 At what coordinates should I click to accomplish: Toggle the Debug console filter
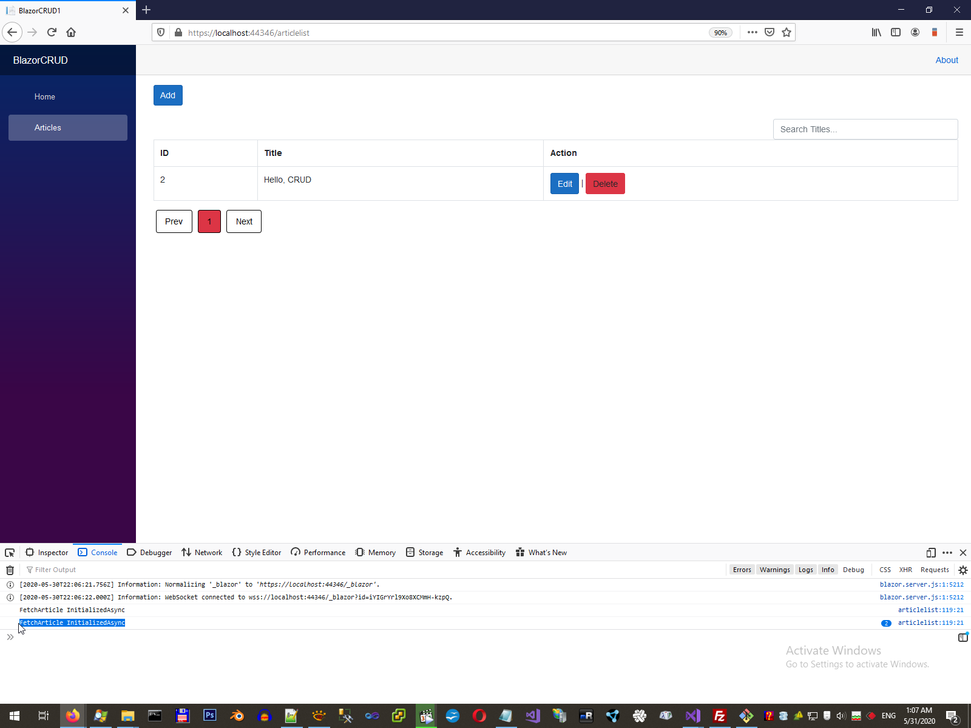pyautogui.click(x=853, y=570)
